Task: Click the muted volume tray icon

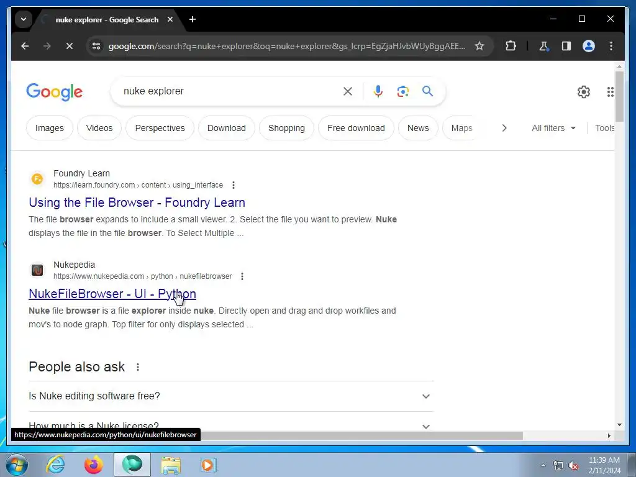Action: point(573,466)
